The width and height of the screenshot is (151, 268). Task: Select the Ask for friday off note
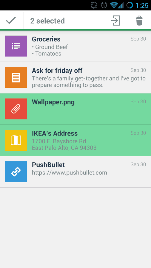pos(75,77)
